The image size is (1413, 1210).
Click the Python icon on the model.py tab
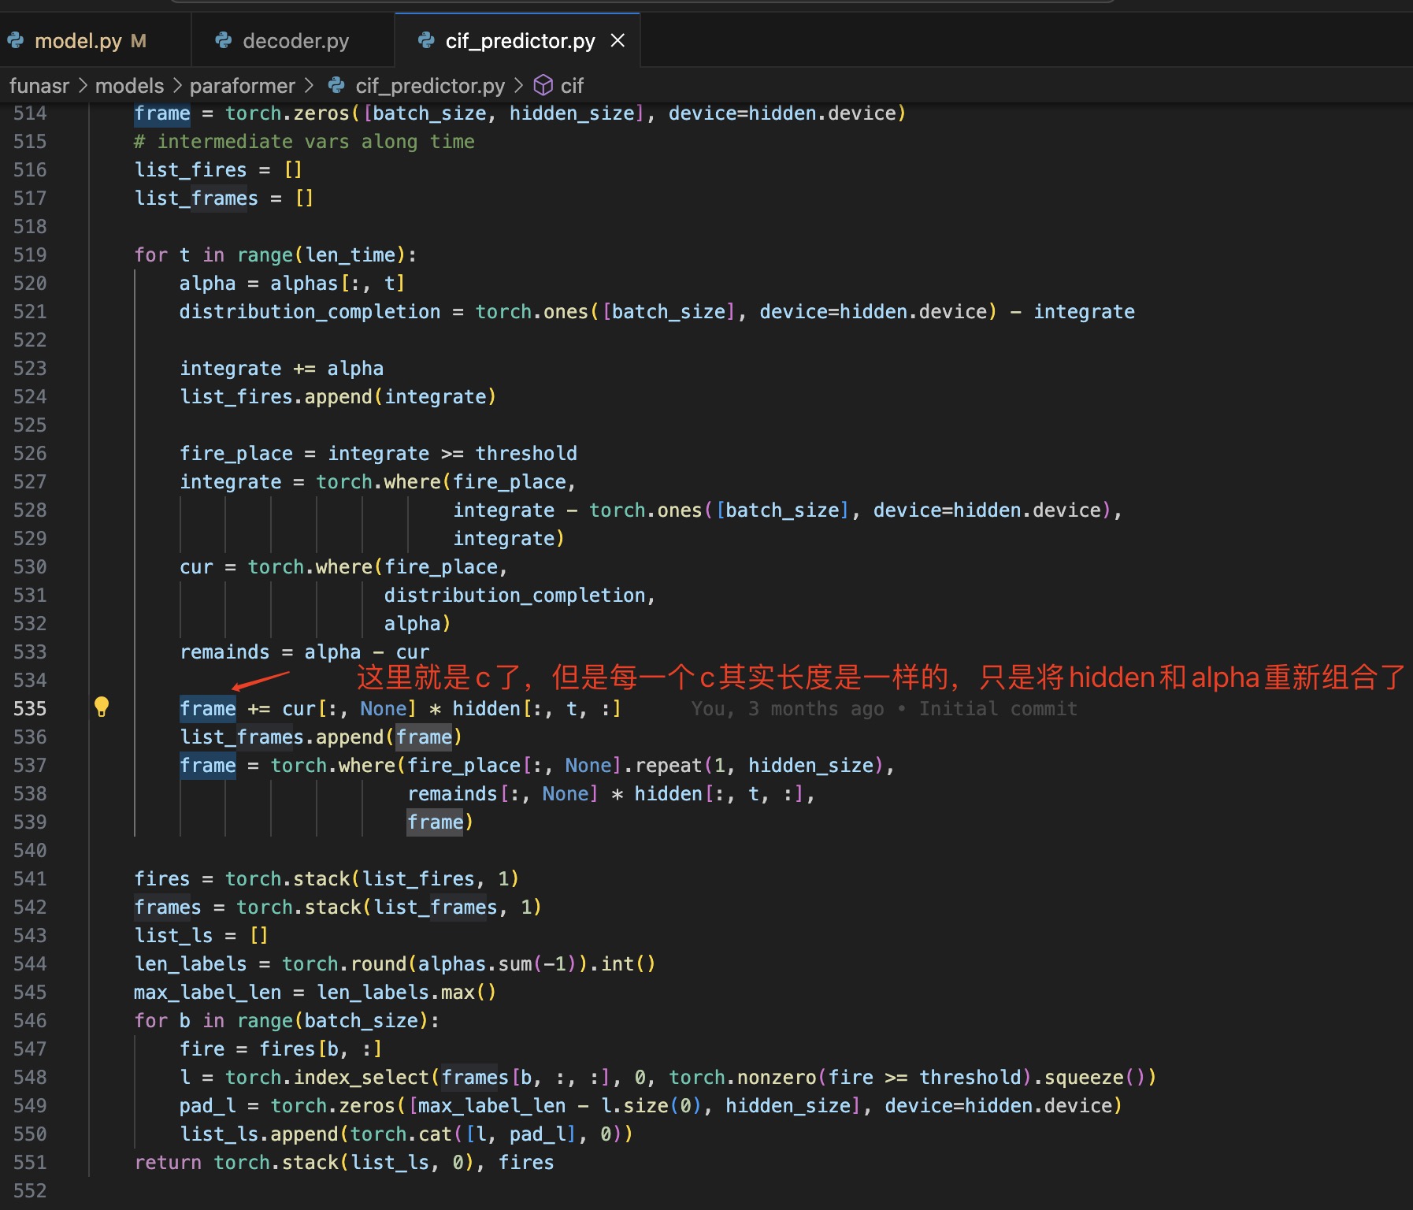pyautogui.click(x=16, y=40)
